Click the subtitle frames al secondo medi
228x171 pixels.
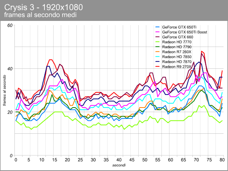coord(40,15)
